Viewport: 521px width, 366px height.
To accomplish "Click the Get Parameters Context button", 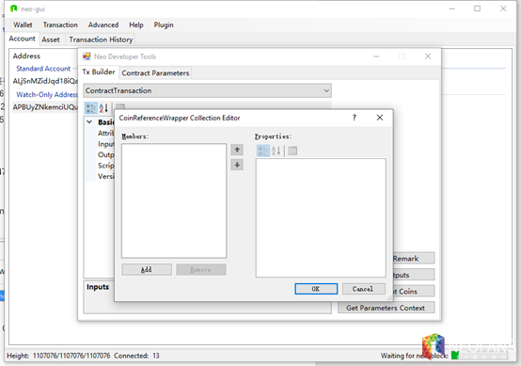I will (x=386, y=308).
